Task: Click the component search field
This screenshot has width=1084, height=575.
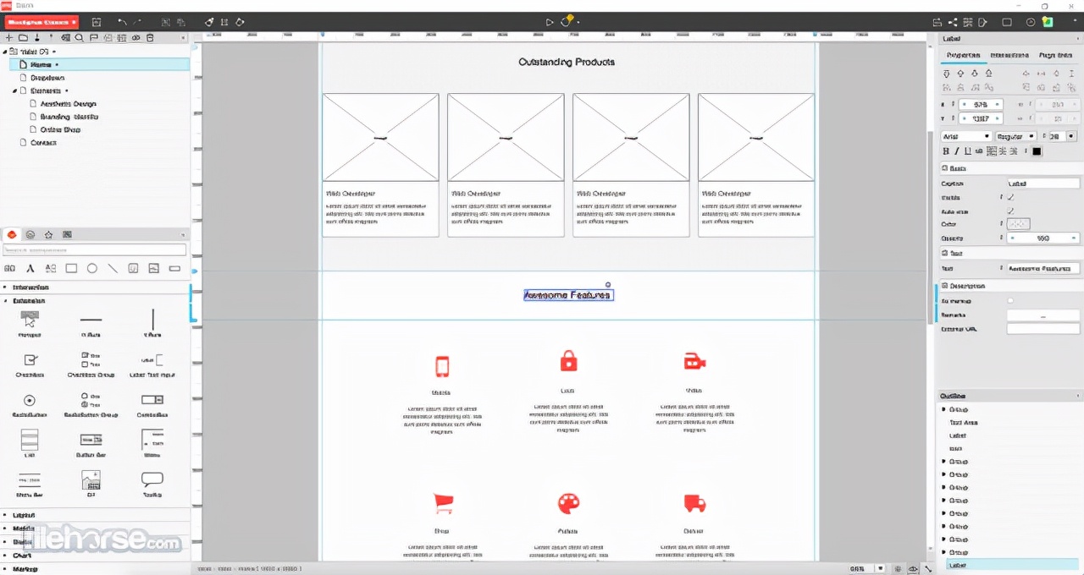Action: pyautogui.click(x=94, y=249)
